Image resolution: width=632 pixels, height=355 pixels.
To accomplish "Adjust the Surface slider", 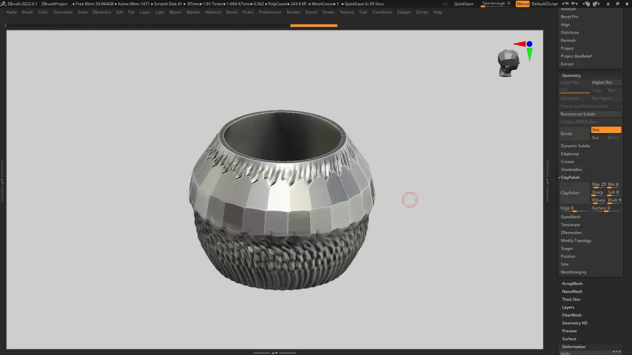I will pos(606,209).
